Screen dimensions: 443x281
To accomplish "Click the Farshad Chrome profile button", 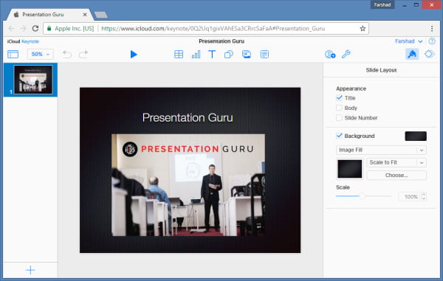I will 382,5.
